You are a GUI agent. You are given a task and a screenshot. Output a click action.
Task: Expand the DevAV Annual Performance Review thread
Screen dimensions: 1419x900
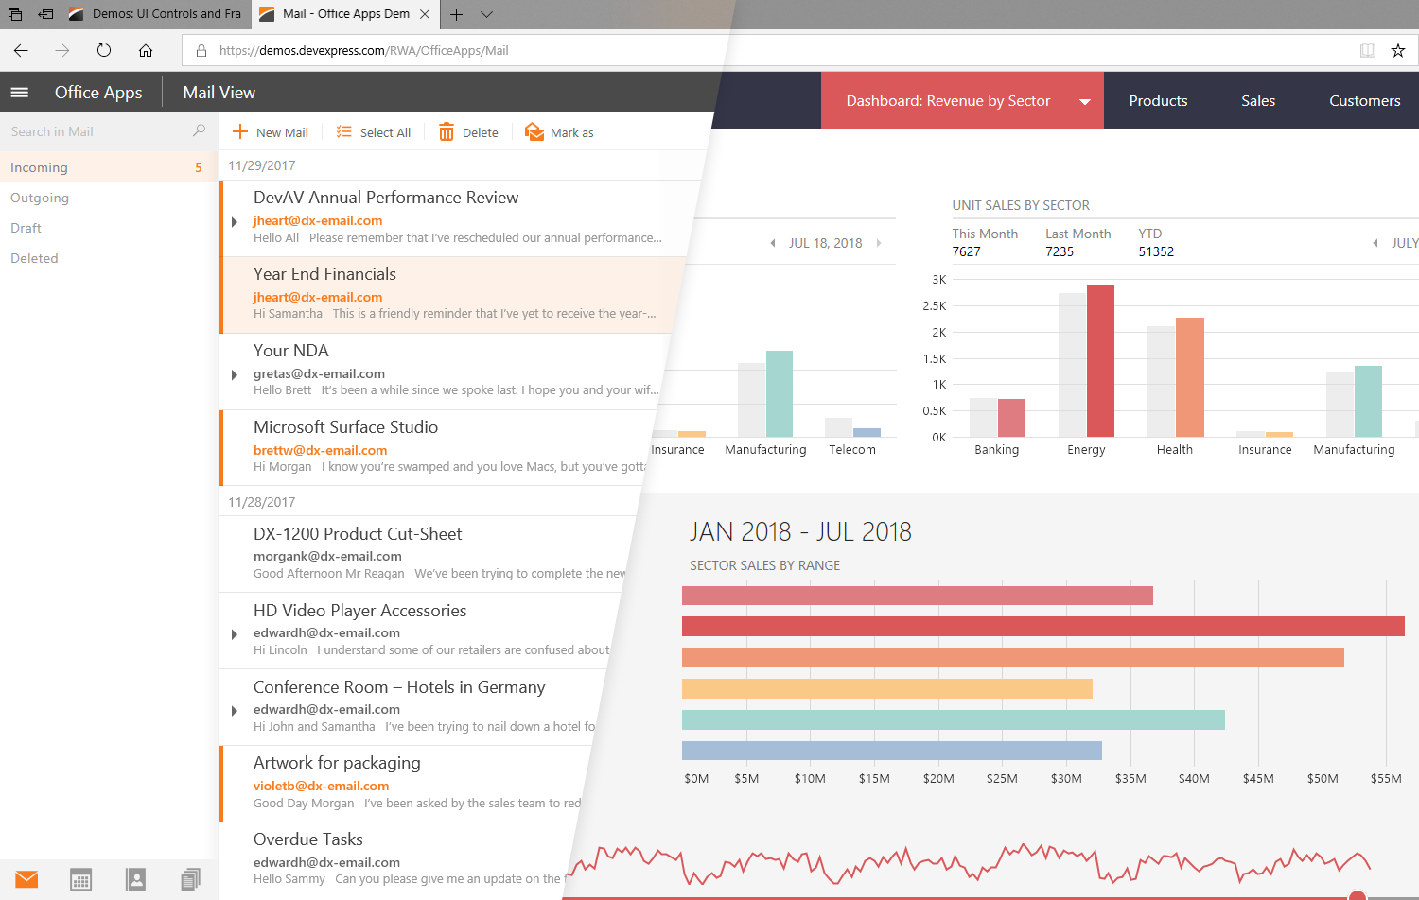(x=235, y=222)
